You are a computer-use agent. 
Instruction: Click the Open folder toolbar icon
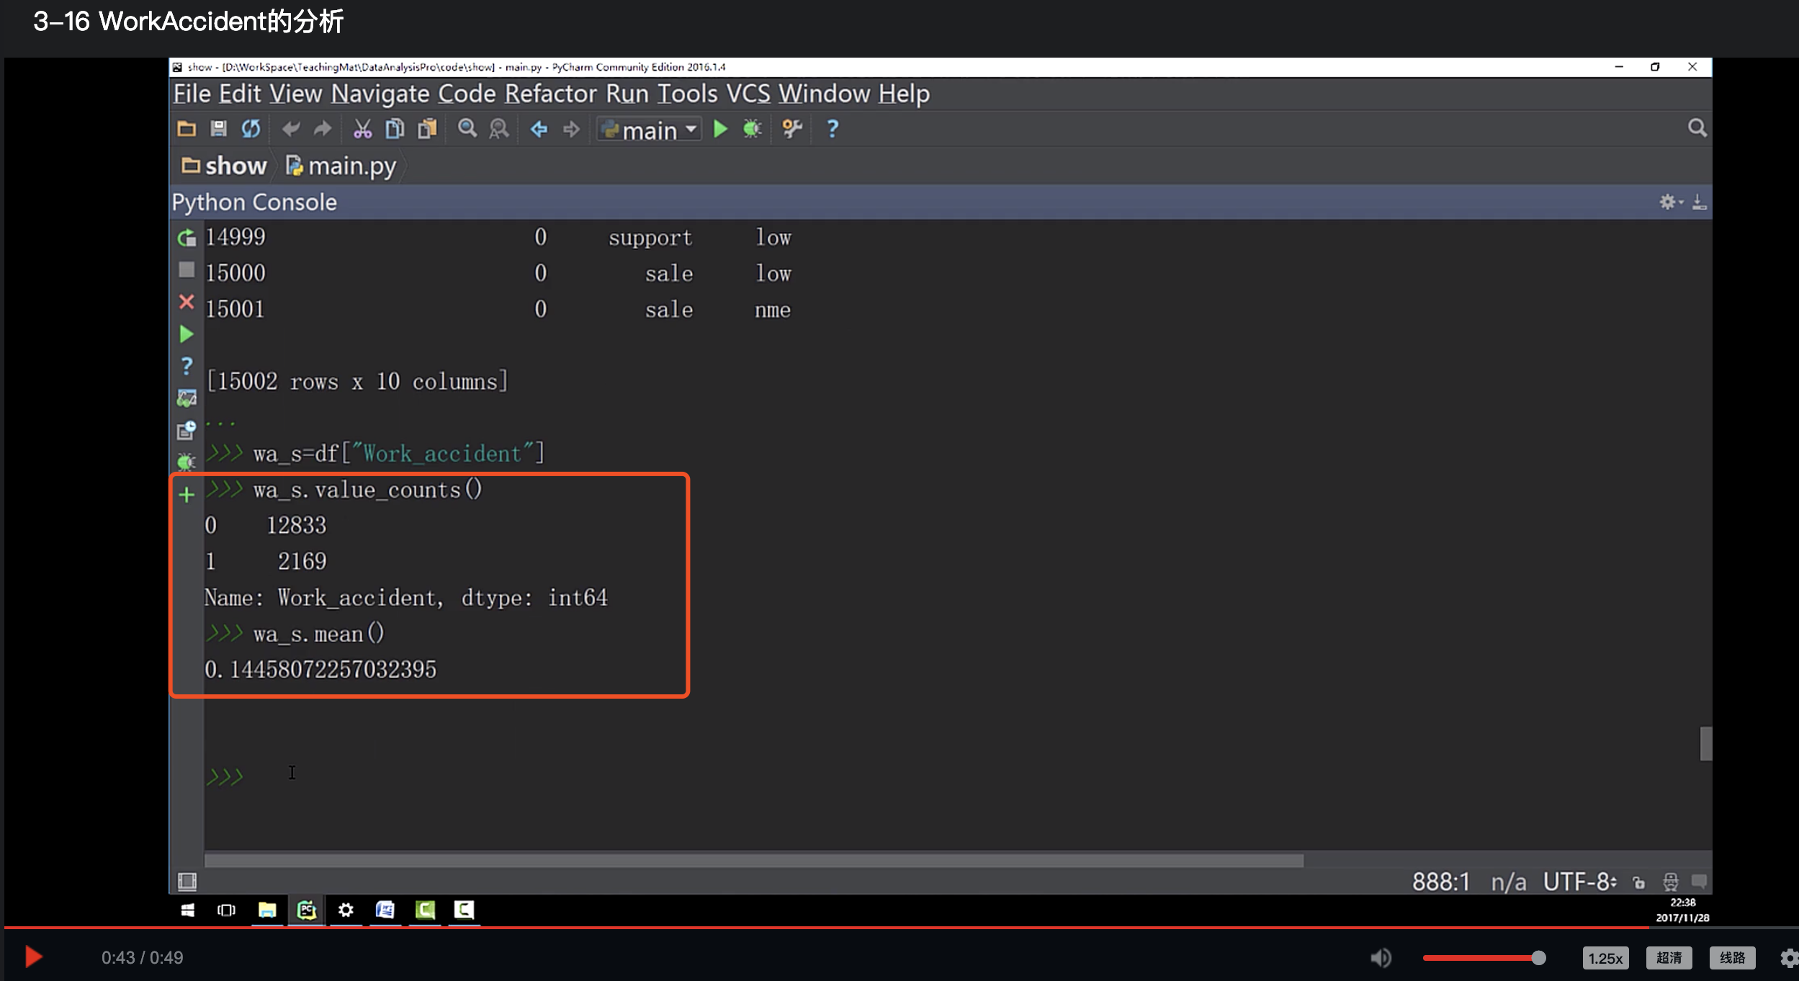(187, 129)
